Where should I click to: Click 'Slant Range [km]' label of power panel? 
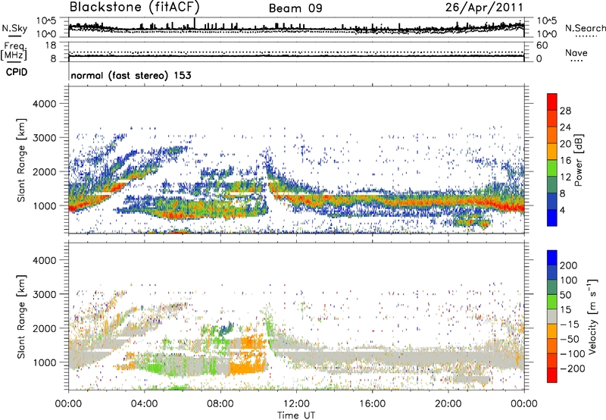point(22,160)
